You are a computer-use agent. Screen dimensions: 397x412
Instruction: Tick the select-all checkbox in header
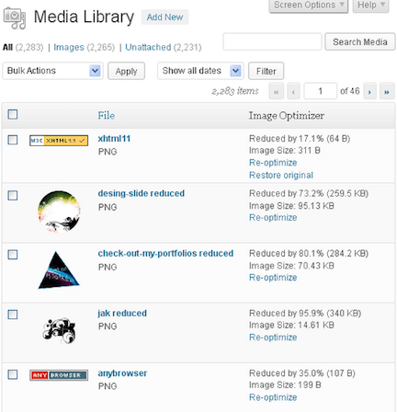[13, 114]
